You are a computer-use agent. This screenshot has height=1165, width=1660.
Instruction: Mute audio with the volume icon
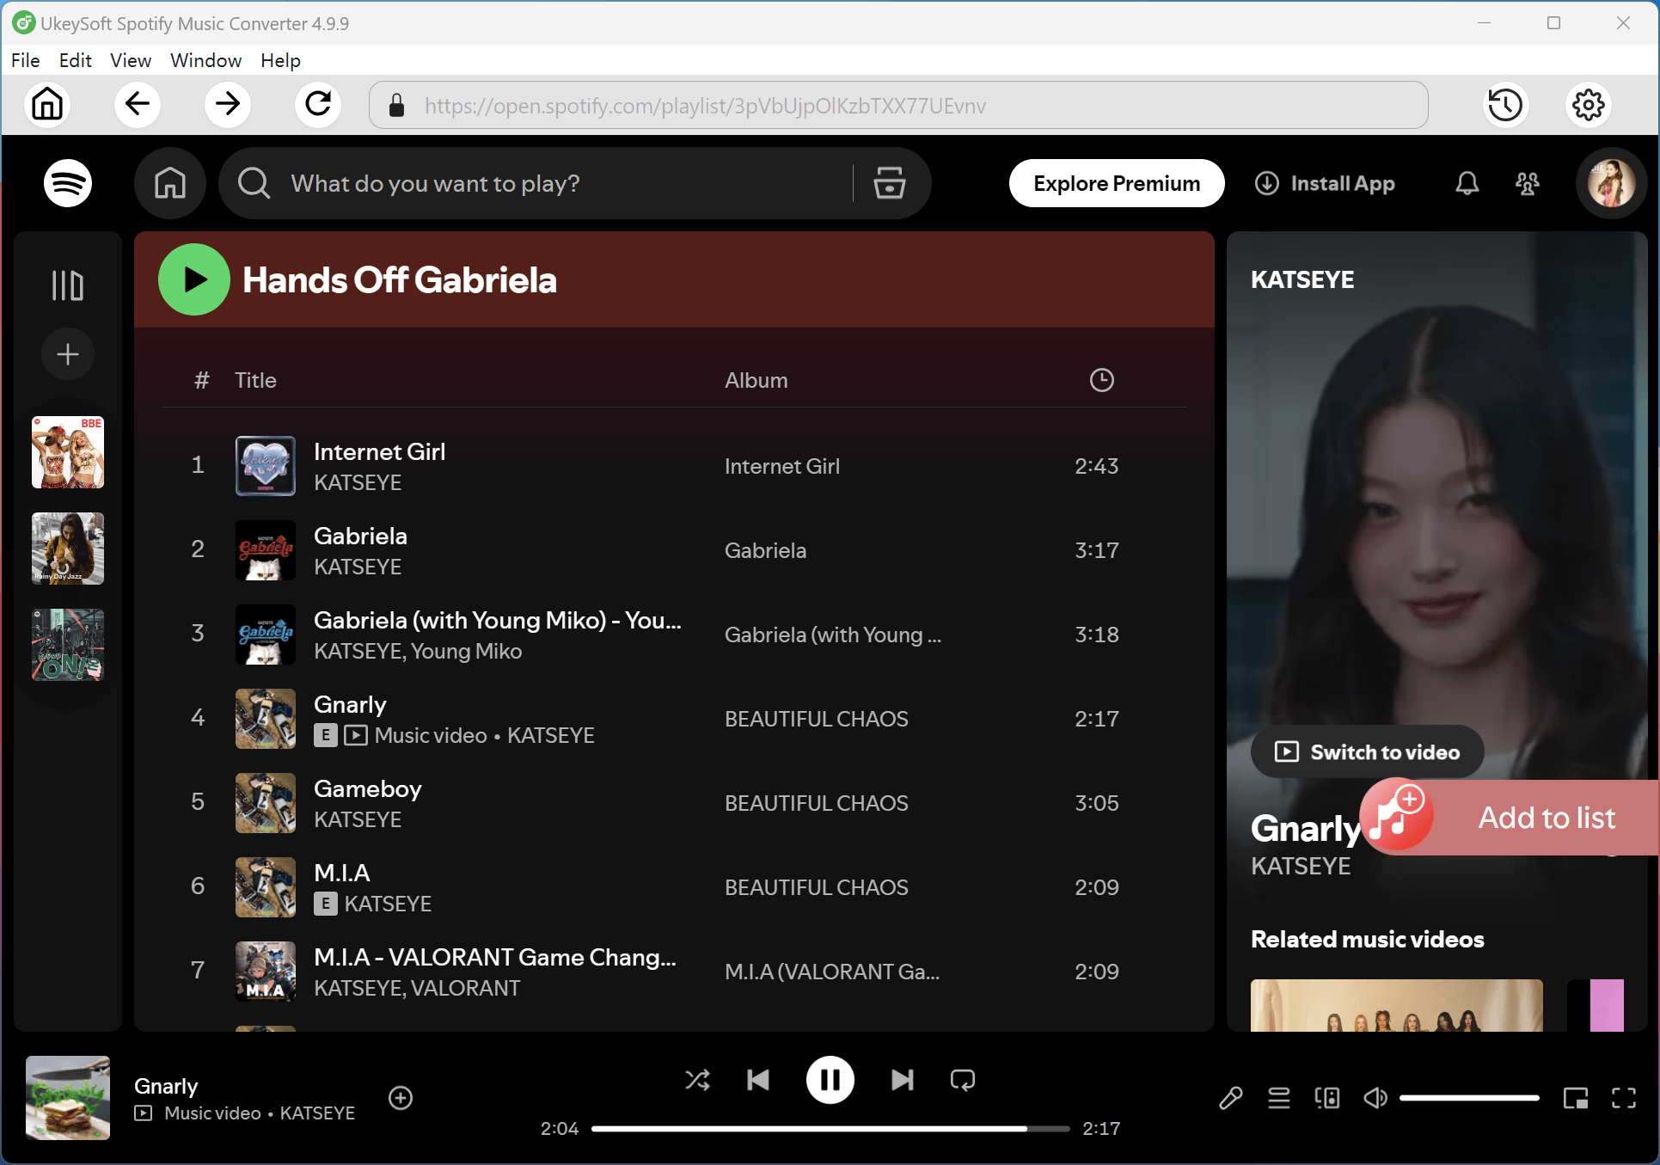[x=1375, y=1098]
